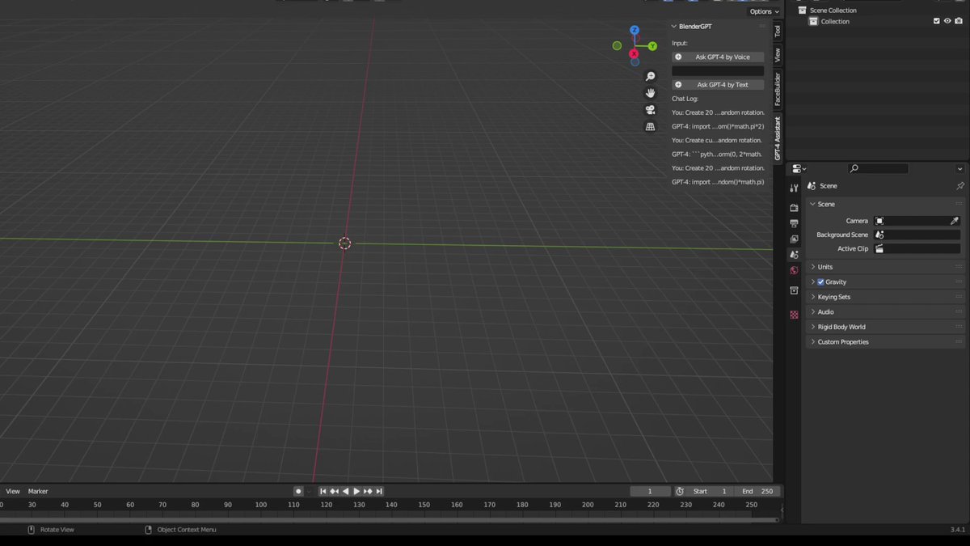Play the animation forward

[356, 491]
